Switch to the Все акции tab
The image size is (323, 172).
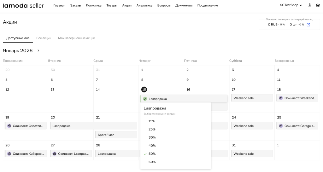pos(44,38)
